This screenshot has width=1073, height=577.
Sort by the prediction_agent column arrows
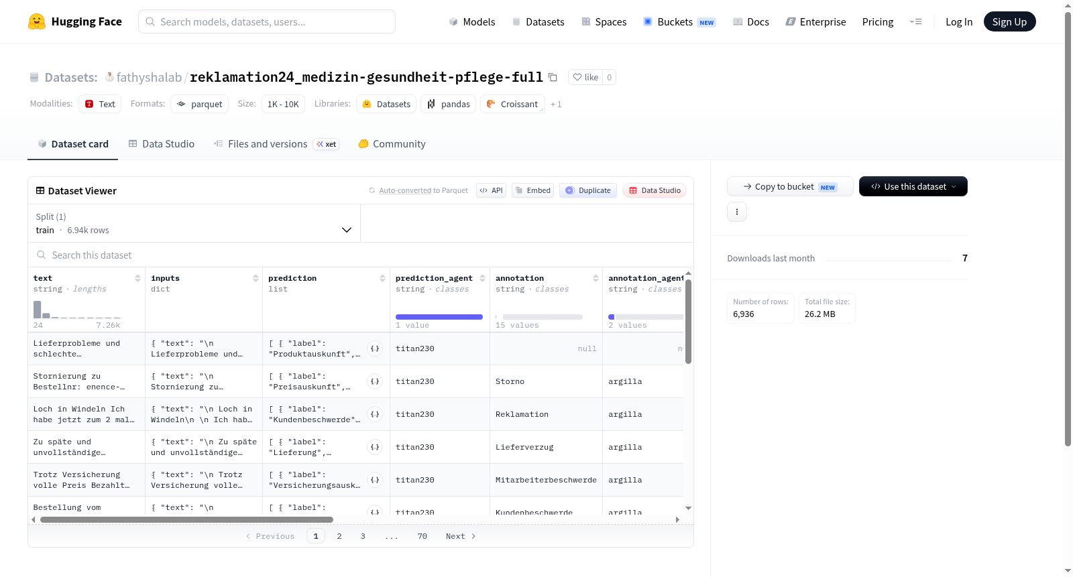pyautogui.click(x=482, y=278)
